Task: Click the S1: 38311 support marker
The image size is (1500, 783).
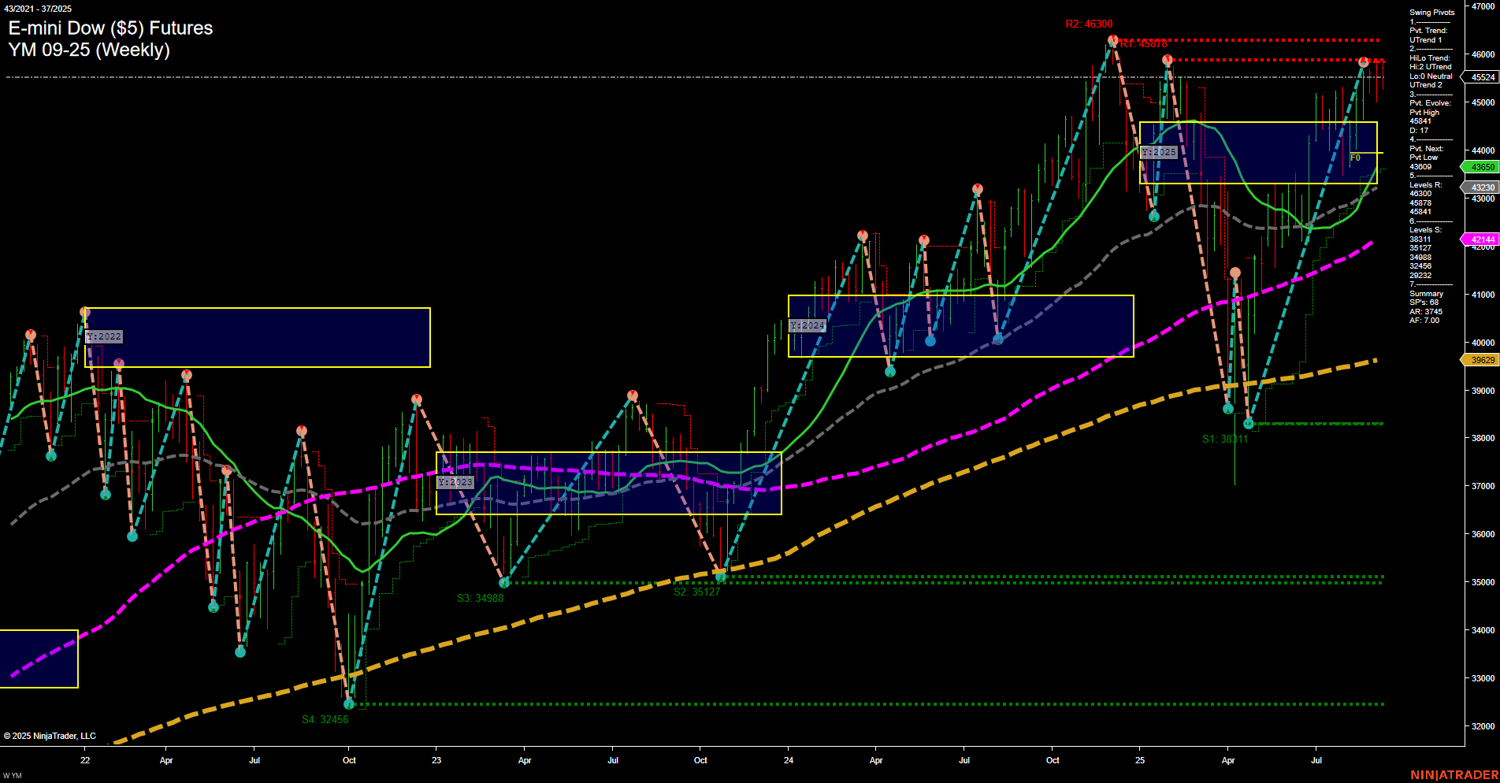Action: point(1224,439)
